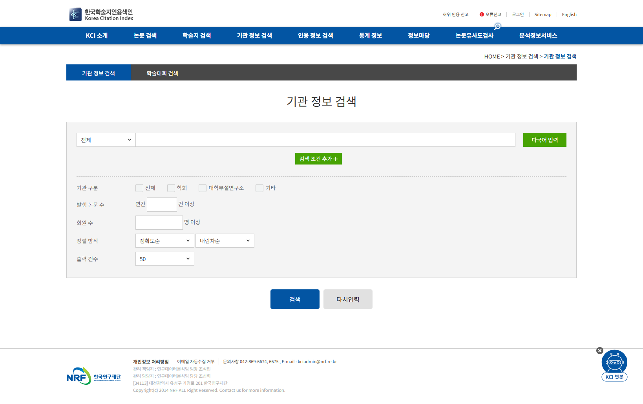
Task: Click the 검색 조건 추가 + button
Action: (318, 159)
